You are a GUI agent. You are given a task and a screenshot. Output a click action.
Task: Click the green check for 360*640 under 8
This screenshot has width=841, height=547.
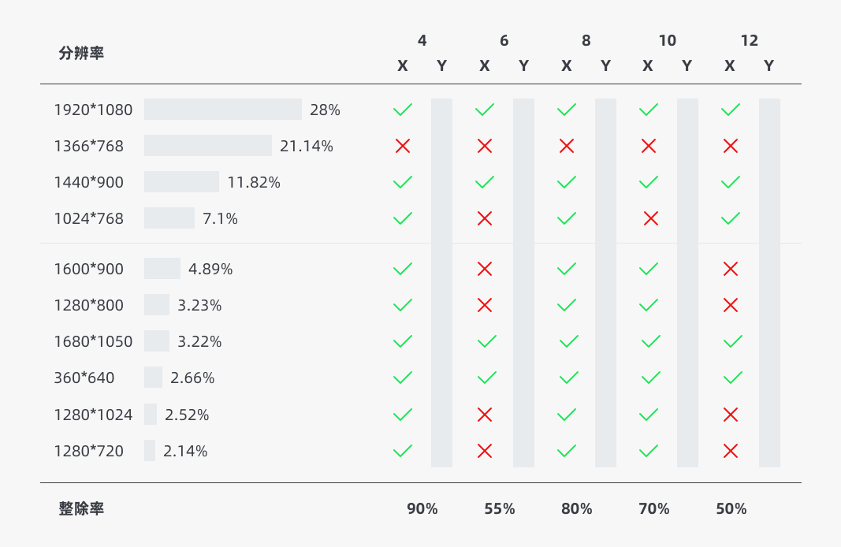pyautogui.click(x=569, y=378)
